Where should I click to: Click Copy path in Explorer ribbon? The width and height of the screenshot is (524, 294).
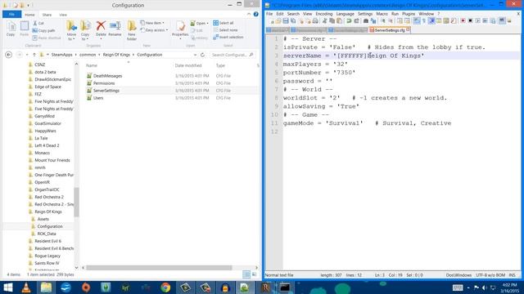pyautogui.click(x=43, y=30)
